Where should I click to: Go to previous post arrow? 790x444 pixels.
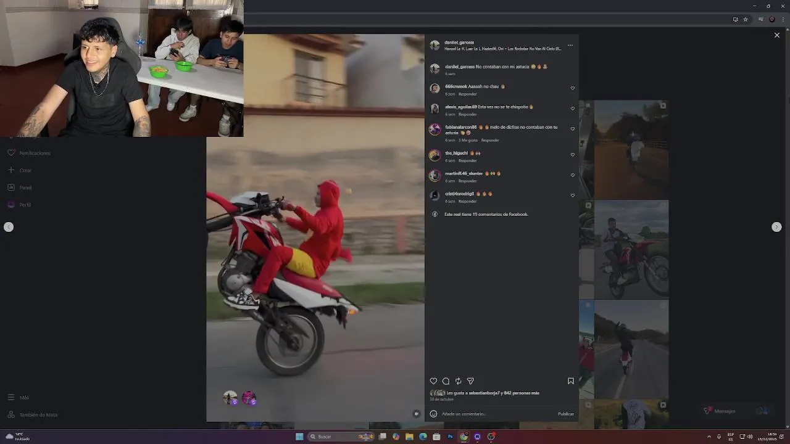tap(9, 227)
